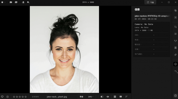
Task: Click the magnifier search icon
Action: [28, 2]
